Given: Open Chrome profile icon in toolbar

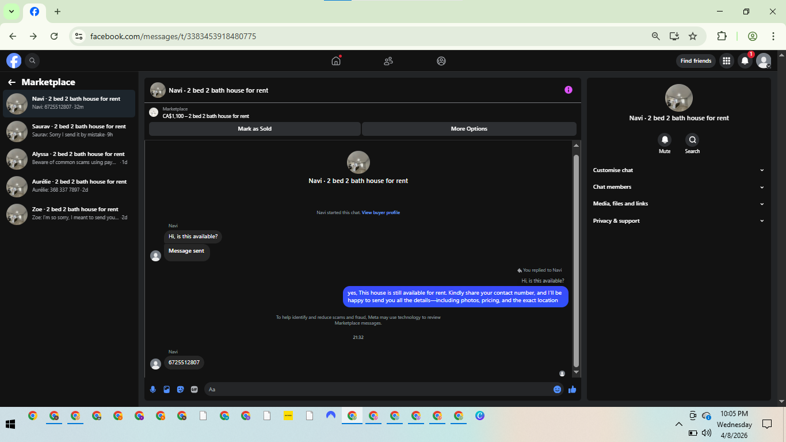Looking at the screenshot, I should pyautogui.click(x=753, y=36).
